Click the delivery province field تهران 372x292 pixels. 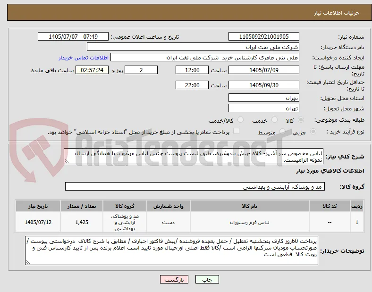pos(264,98)
